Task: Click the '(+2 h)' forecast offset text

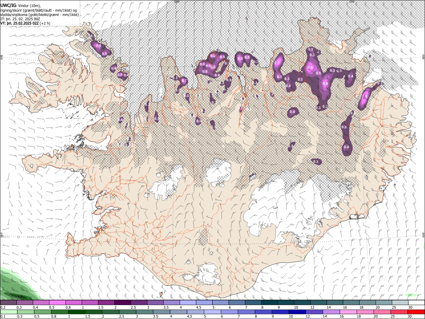Action: click(45, 24)
